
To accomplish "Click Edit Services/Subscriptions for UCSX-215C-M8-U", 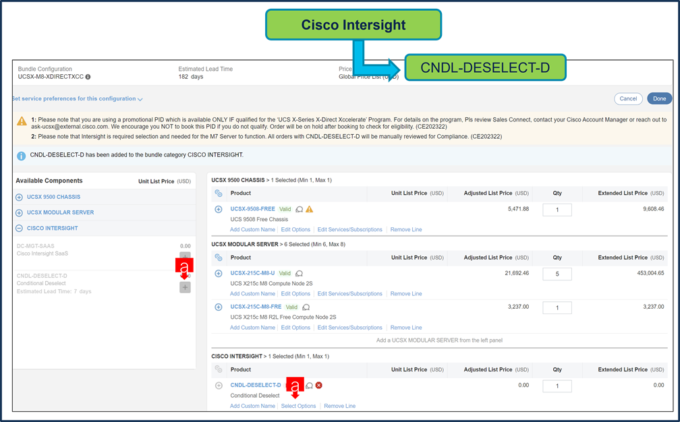I will click(350, 294).
